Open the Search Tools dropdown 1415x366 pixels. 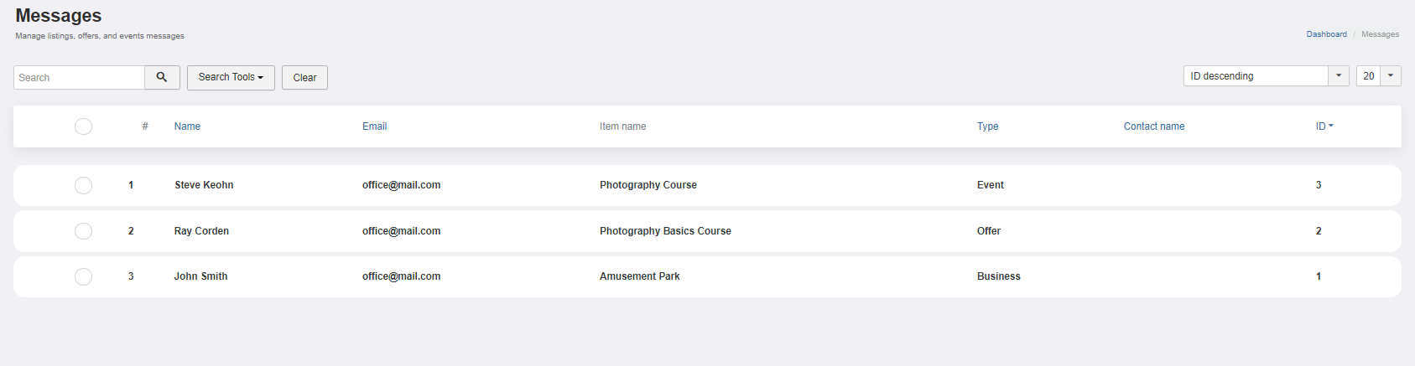(231, 77)
